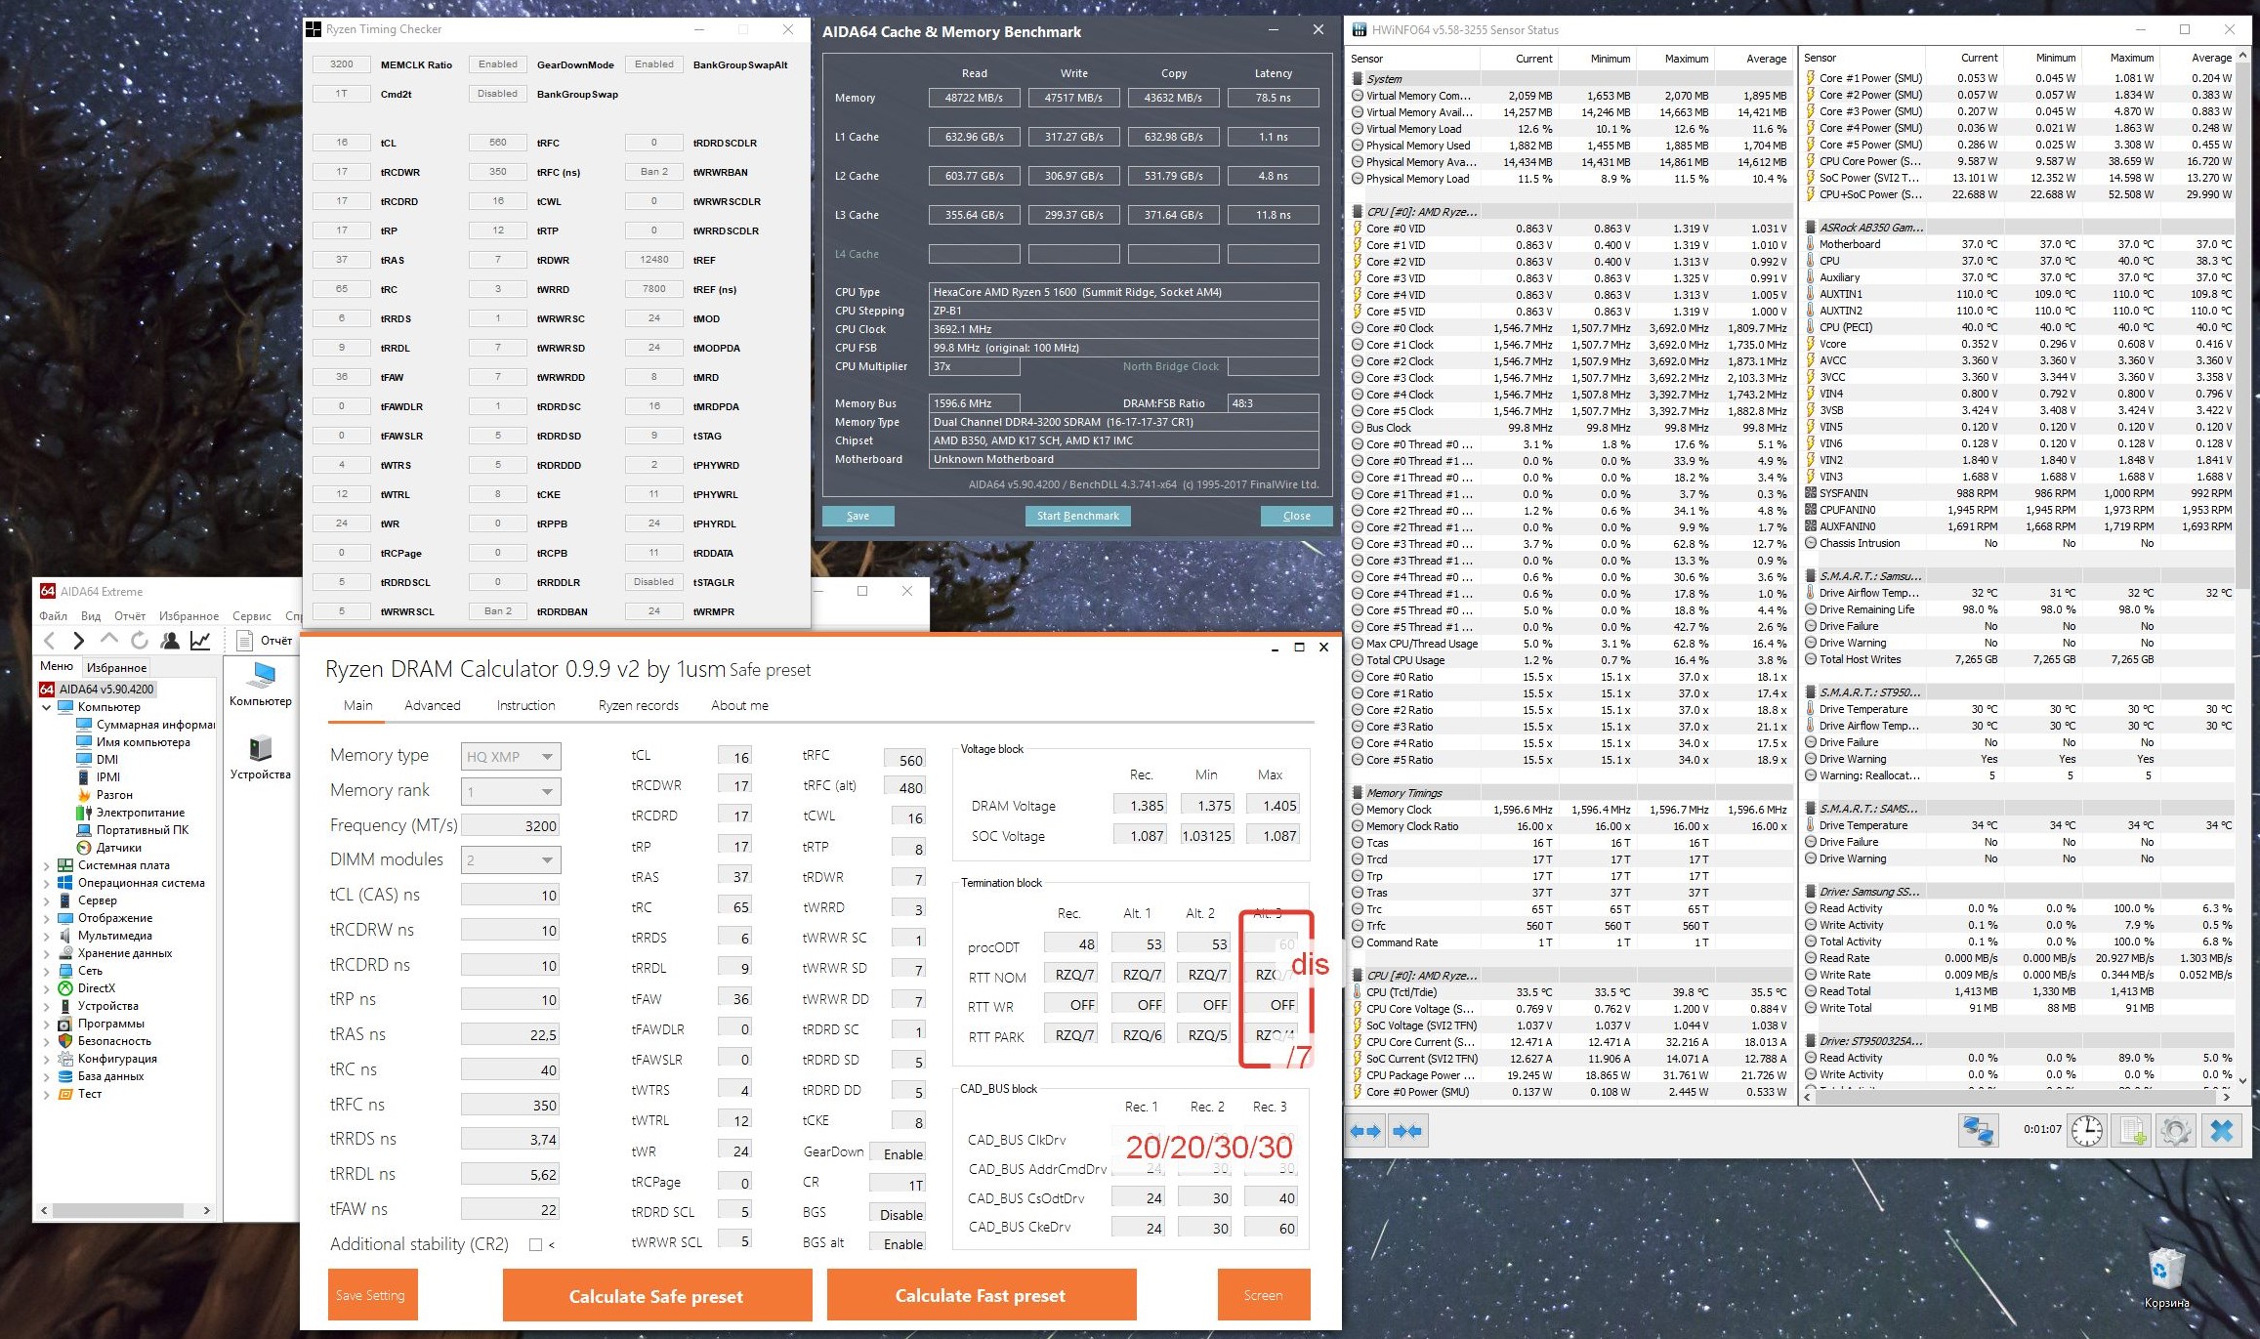Image resolution: width=2260 pixels, height=1339 pixels.
Task: Open the Избранное tab in AIDA64
Action: 116,668
